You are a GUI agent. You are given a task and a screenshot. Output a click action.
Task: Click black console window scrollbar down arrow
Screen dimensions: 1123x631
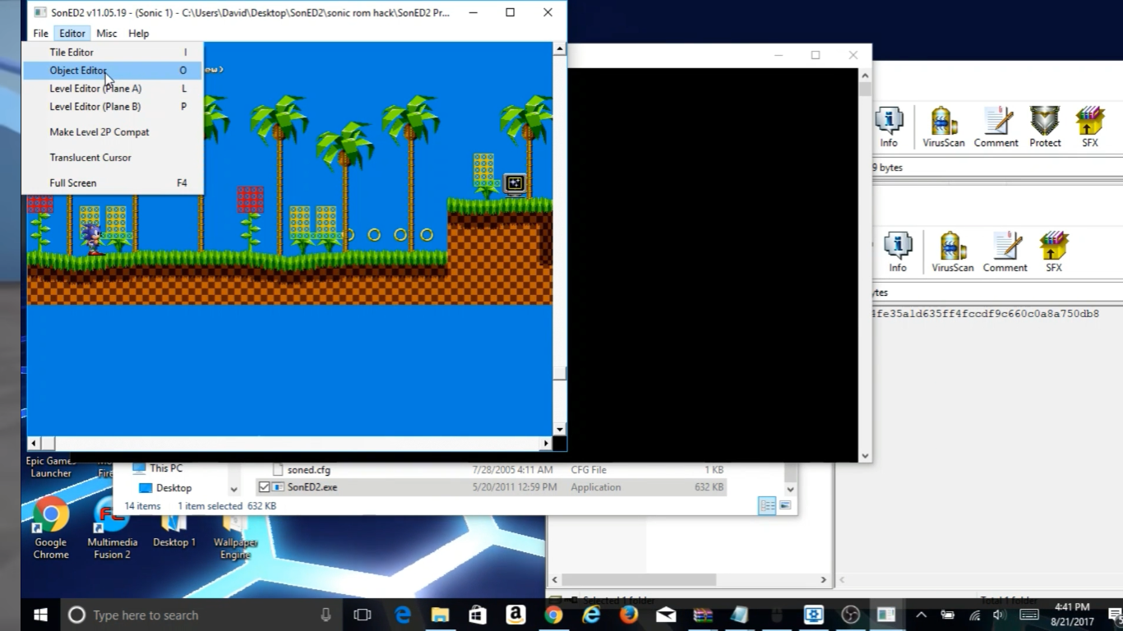[x=864, y=456]
